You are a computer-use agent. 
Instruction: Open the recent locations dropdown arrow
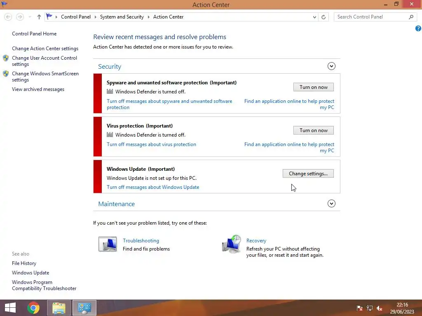pyautogui.click(x=30, y=17)
